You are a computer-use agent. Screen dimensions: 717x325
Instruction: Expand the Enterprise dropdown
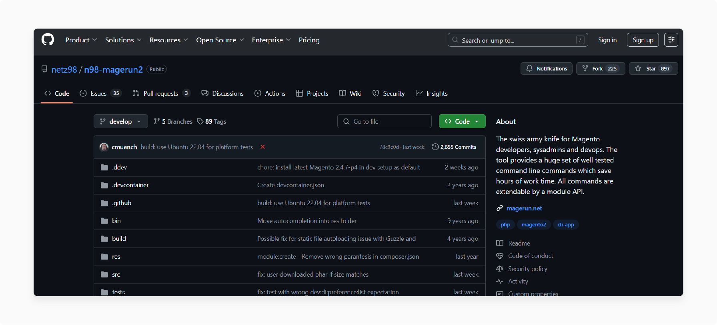[x=271, y=40]
